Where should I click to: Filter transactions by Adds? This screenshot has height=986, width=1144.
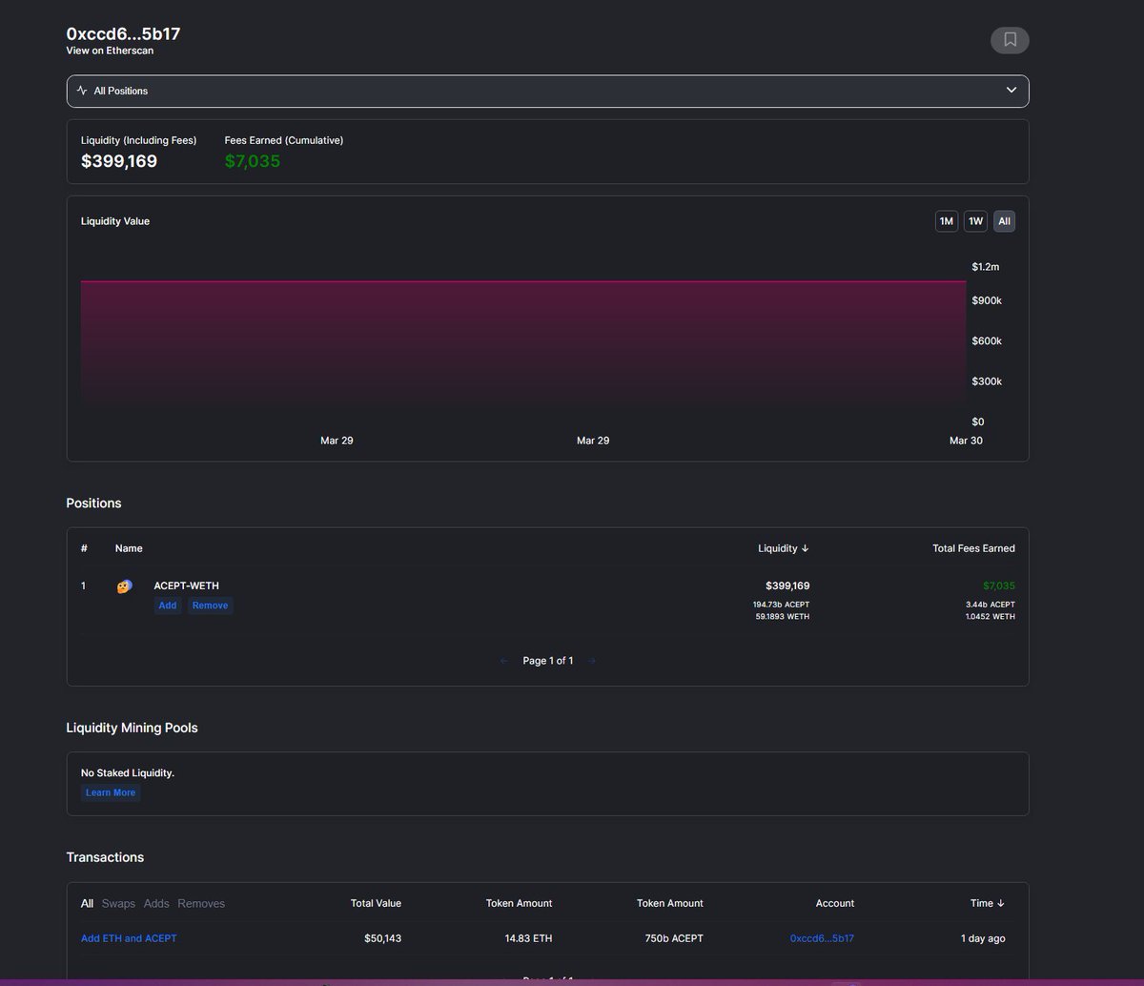[x=156, y=903]
